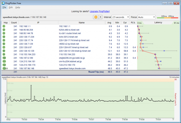Select hop 5 green circle icon
The image size is (181, 123).
coord(4,40)
